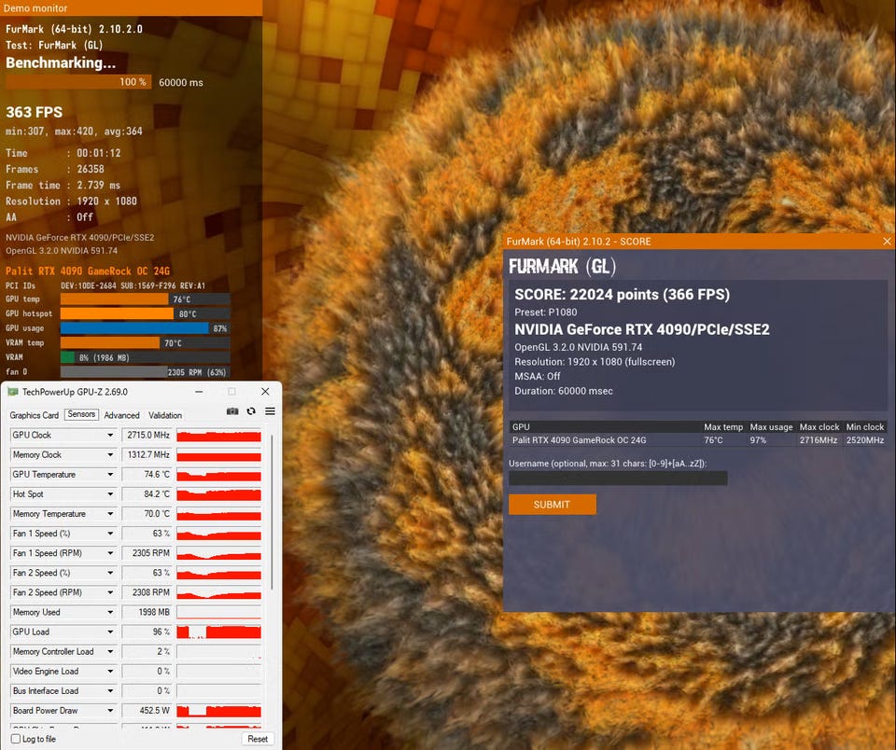Close the FurMark SCORE dialog
The height and width of the screenshot is (750, 896).
[887, 242]
